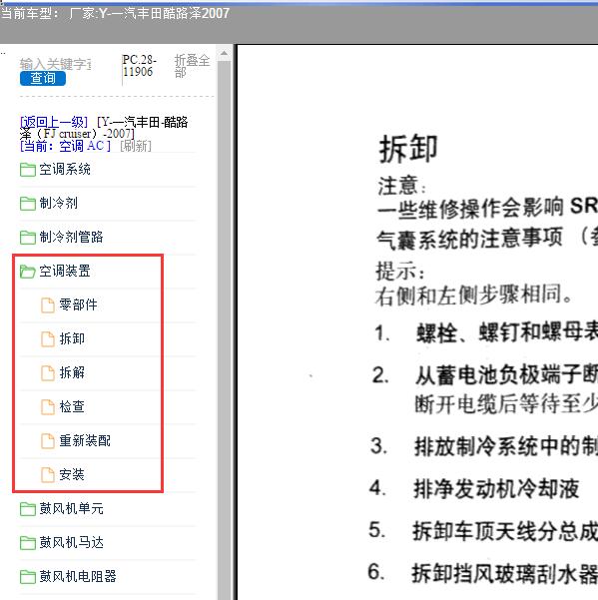Click the sidebar vertical scrollbar track

(x=225, y=329)
